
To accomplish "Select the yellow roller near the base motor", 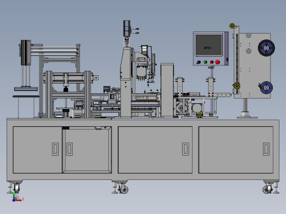I will coord(200,115).
